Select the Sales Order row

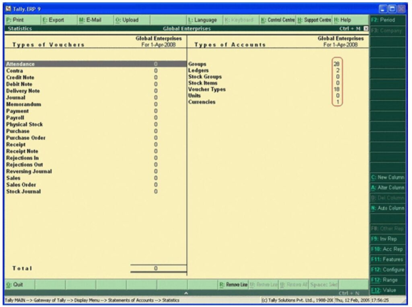pos(96,185)
